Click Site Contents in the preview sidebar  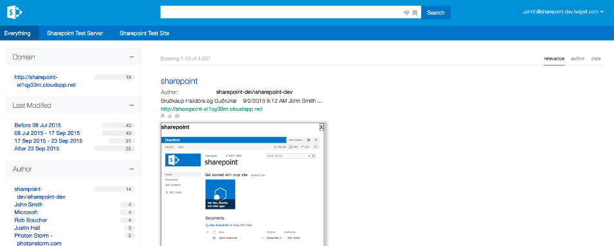coord(173,184)
